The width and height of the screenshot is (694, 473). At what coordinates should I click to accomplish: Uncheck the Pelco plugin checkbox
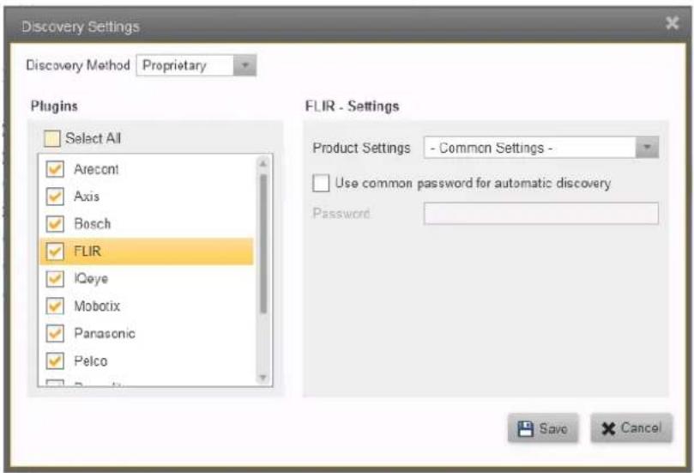point(55,361)
